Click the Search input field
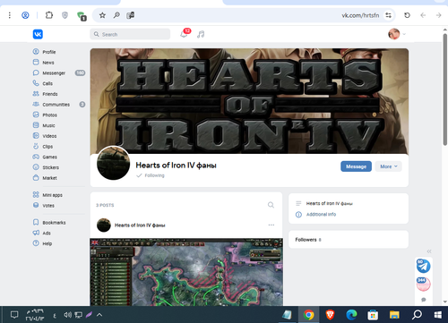Screen dimensions: 448x323 pyautogui.click(x=130, y=34)
